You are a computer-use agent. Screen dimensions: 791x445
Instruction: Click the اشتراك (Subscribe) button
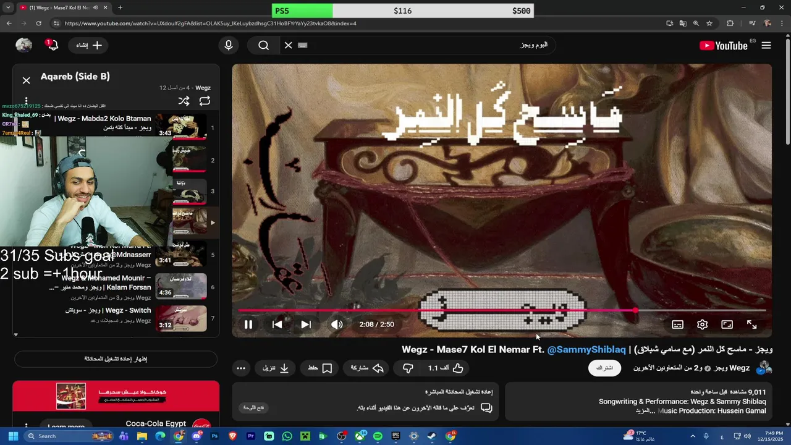point(604,368)
